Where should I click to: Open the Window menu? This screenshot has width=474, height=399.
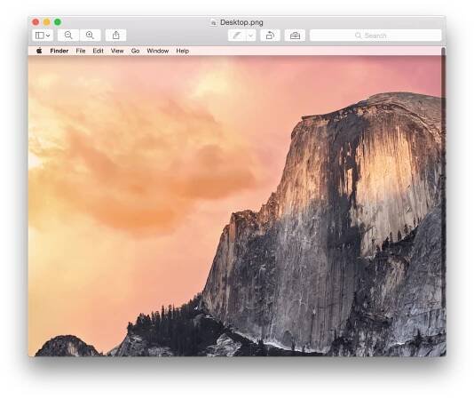157,51
